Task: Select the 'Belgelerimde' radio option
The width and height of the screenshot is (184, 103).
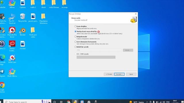Action: (x=75, y=37)
